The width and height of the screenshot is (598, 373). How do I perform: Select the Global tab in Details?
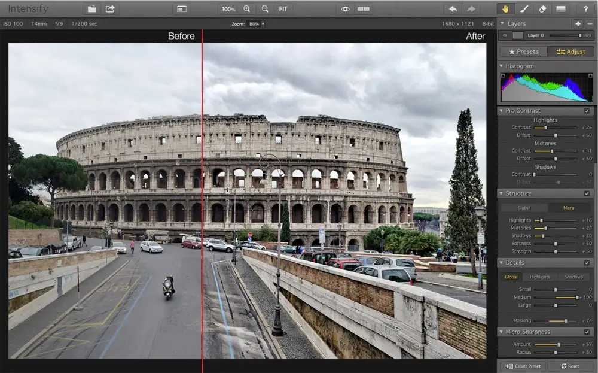pos(511,277)
